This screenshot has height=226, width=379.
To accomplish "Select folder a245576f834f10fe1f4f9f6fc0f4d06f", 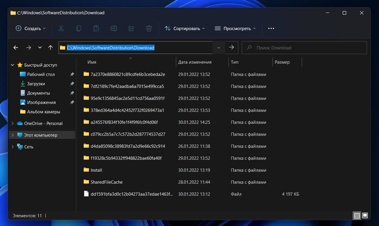I will 124,122.
